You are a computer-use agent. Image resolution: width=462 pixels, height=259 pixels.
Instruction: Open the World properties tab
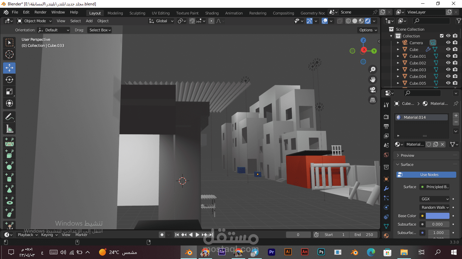[x=386, y=155]
